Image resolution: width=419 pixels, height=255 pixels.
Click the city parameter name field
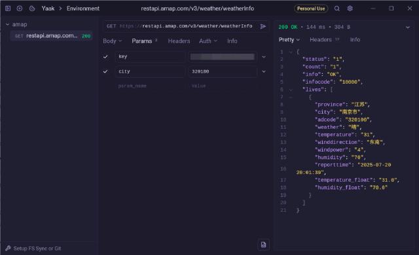click(150, 71)
